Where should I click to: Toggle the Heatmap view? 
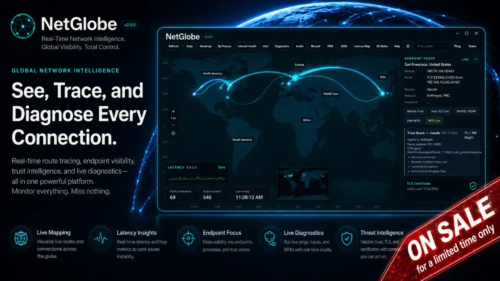click(x=205, y=46)
